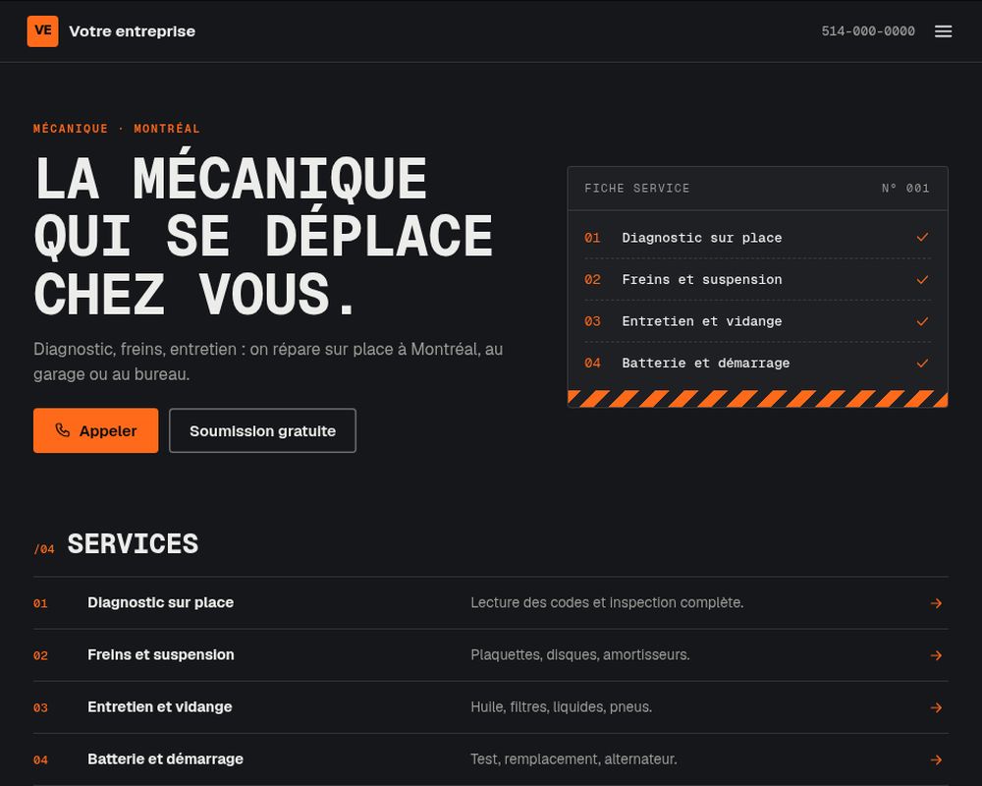The width and height of the screenshot is (982, 786).
Task: Click Entretien et vidange in the Fiche Service card
Action: click(701, 321)
